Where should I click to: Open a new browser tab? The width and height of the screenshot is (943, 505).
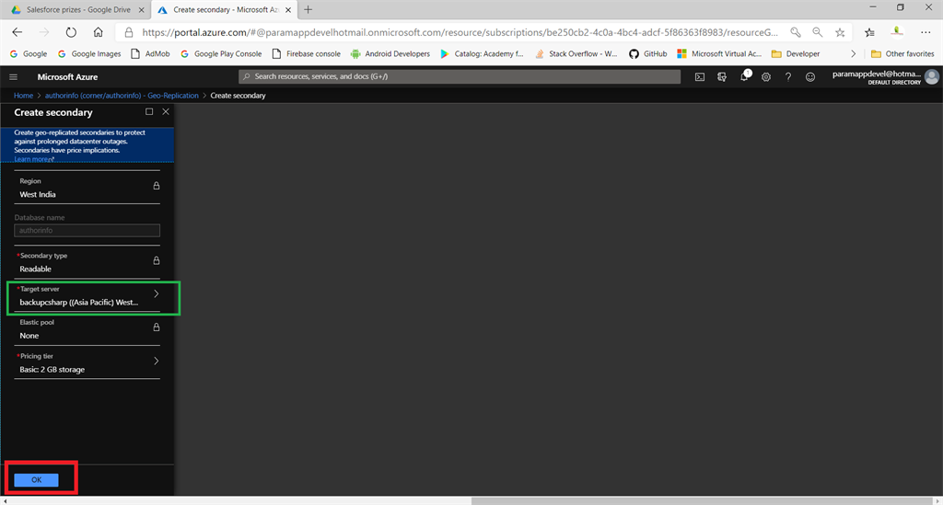[x=308, y=9]
